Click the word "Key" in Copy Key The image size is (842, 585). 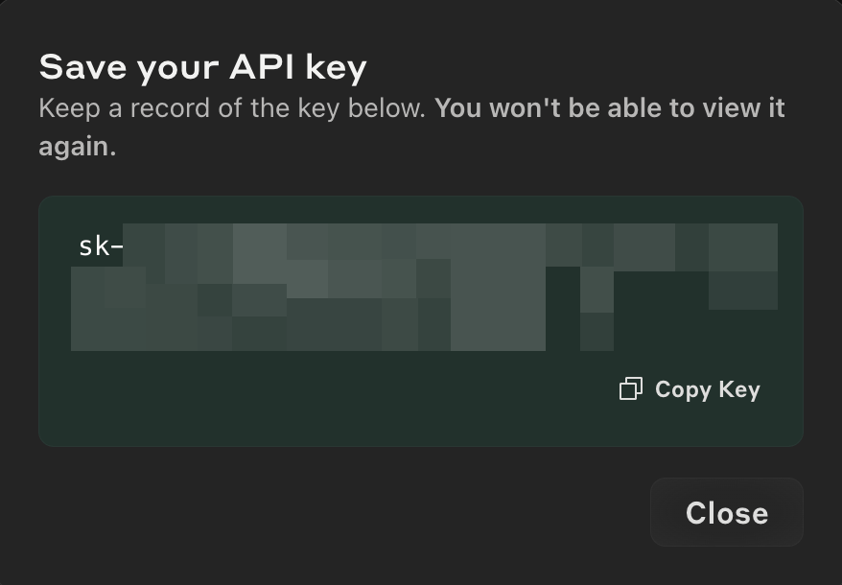click(x=738, y=389)
